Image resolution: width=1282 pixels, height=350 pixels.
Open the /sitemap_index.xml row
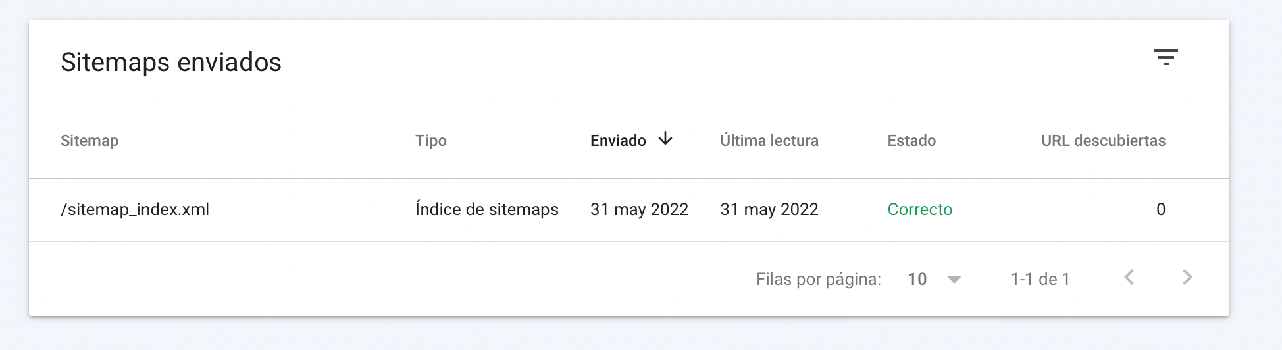(x=629, y=210)
